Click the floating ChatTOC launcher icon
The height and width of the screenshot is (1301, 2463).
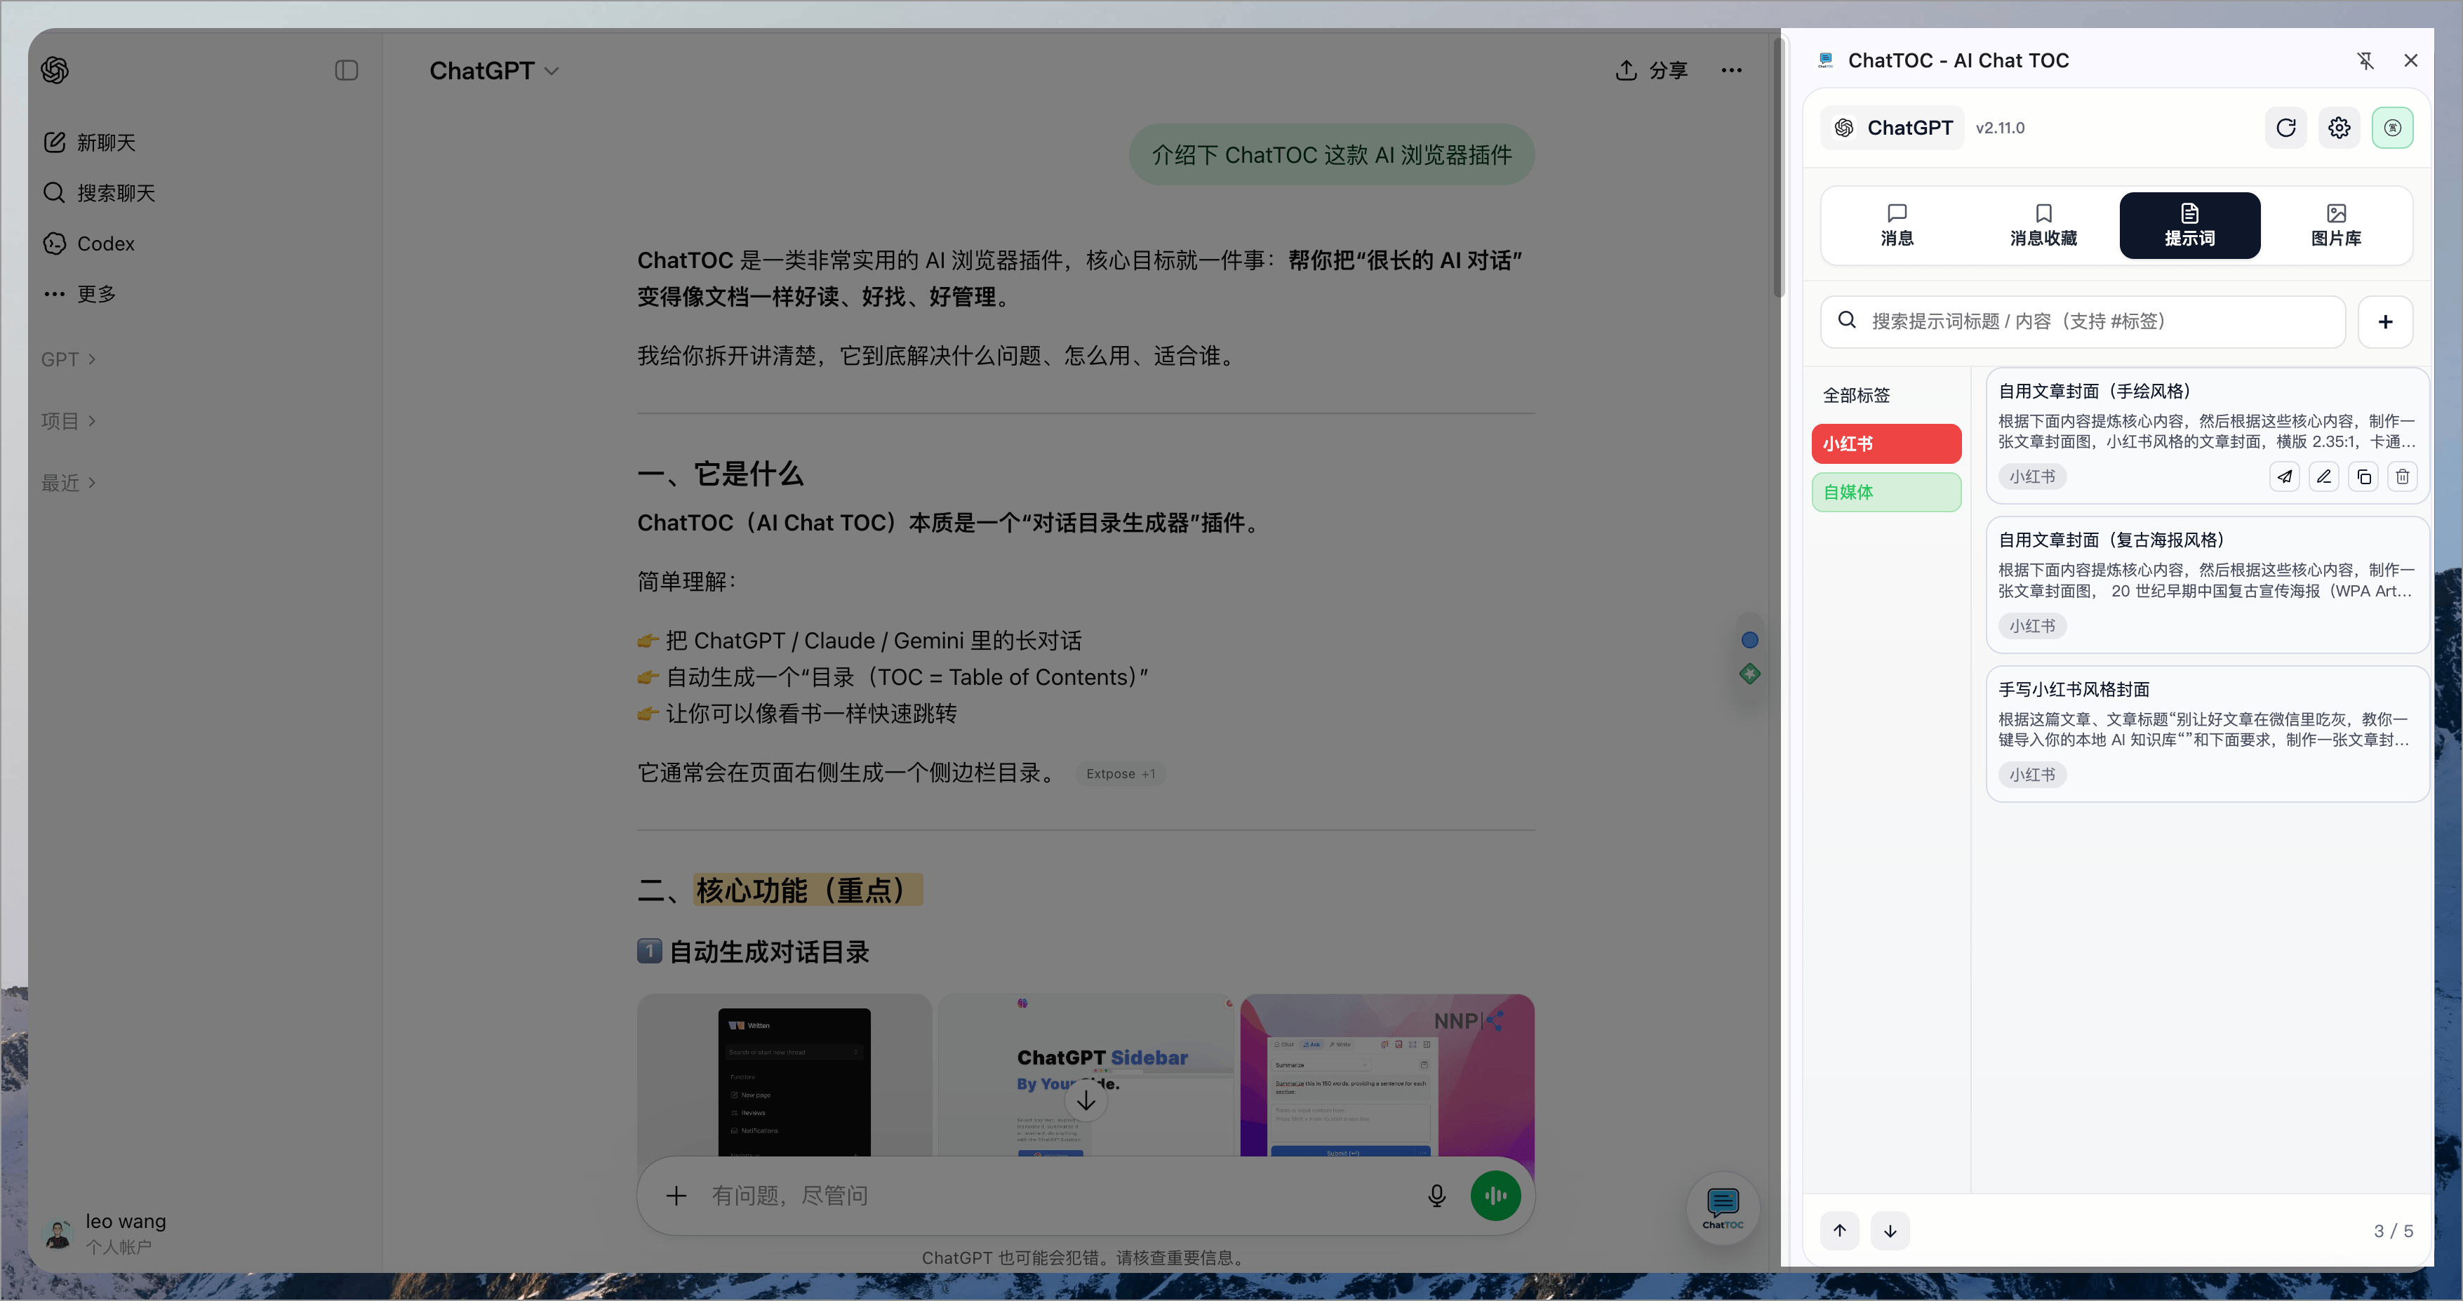click(x=1723, y=1208)
